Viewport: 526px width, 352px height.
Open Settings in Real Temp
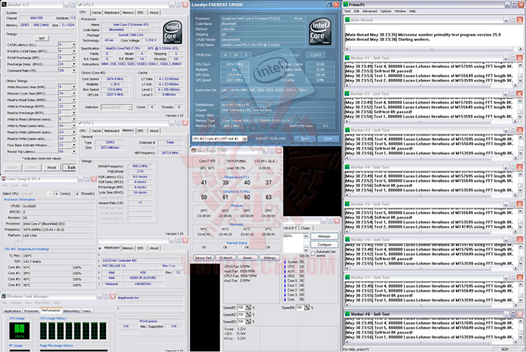270,258
